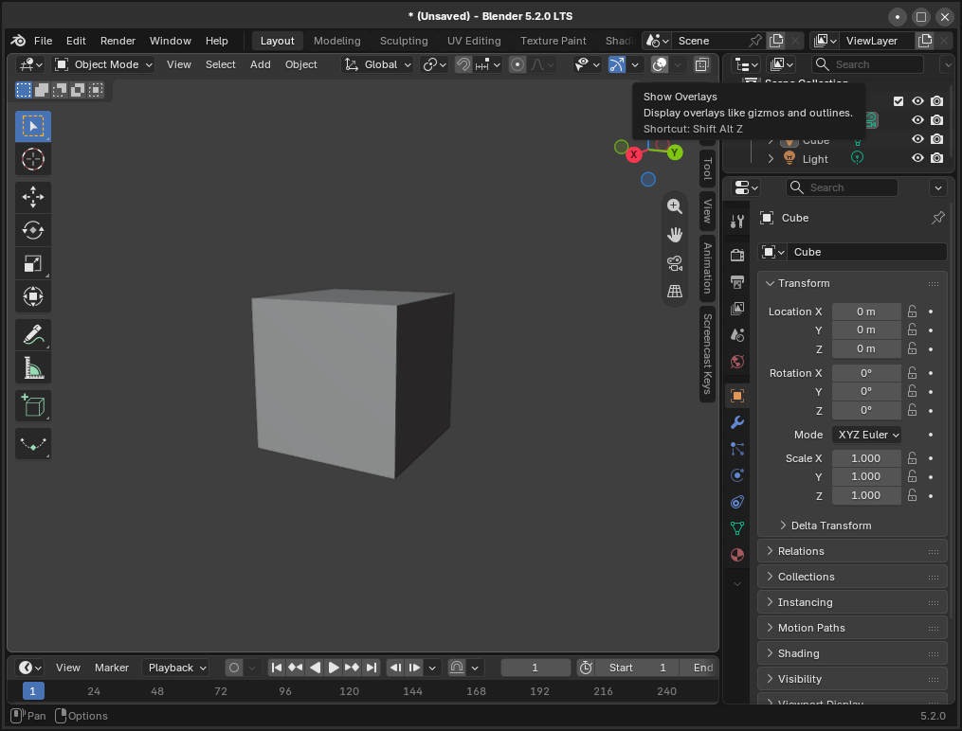Click the Rotation Z value field
The width and height of the screenshot is (962, 731).
click(x=866, y=410)
